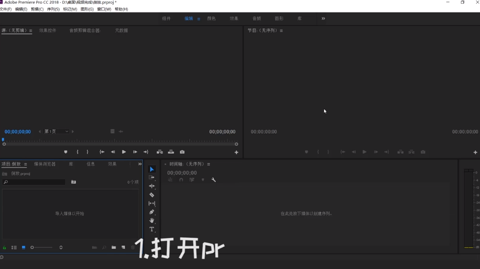The image size is (480, 269).
Task: Open Editing workspace hamburger menu
Action: click(199, 19)
